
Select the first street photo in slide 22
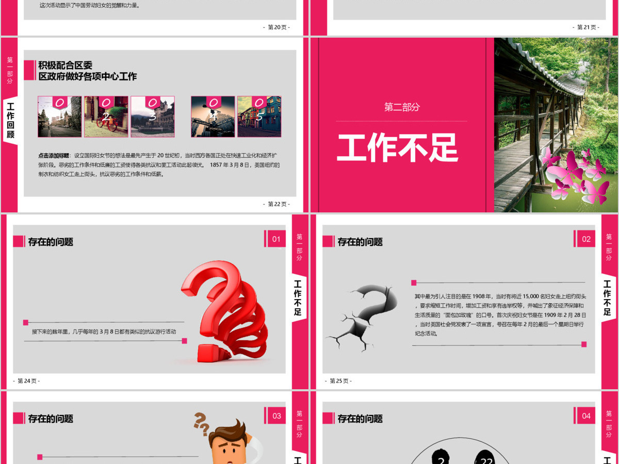click(60, 117)
